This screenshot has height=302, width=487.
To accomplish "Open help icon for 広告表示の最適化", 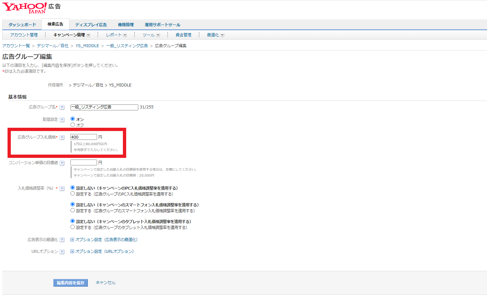I will (62, 240).
